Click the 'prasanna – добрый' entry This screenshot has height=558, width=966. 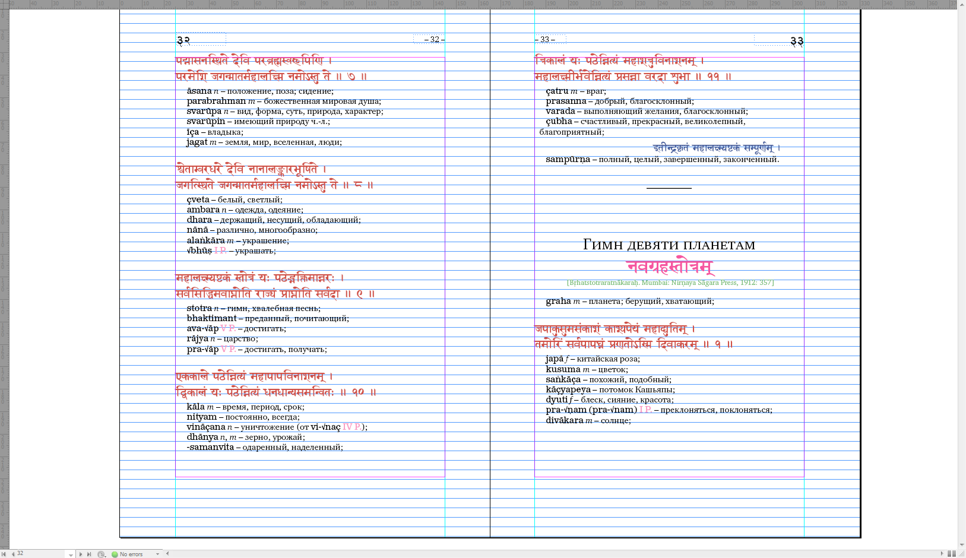pyautogui.click(x=620, y=101)
